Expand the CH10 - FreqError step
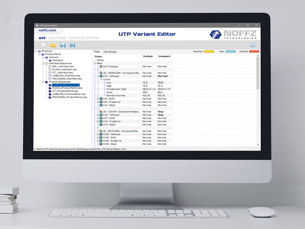305x229 pixels. [98, 141]
